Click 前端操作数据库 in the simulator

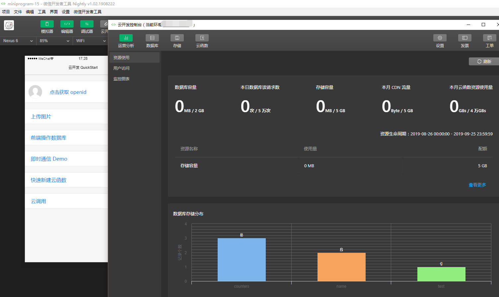pyautogui.click(x=48, y=138)
